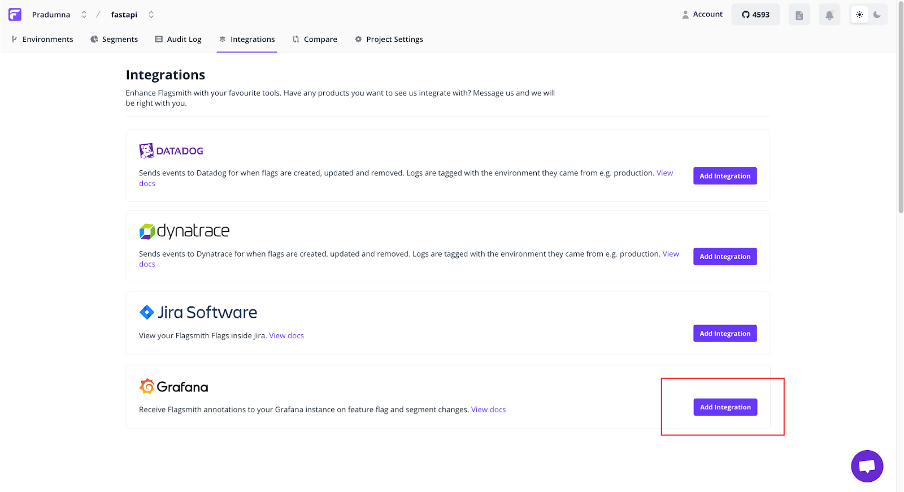Open the Compare tab
The height and width of the screenshot is (492, 904).
[x=315, y=40]
